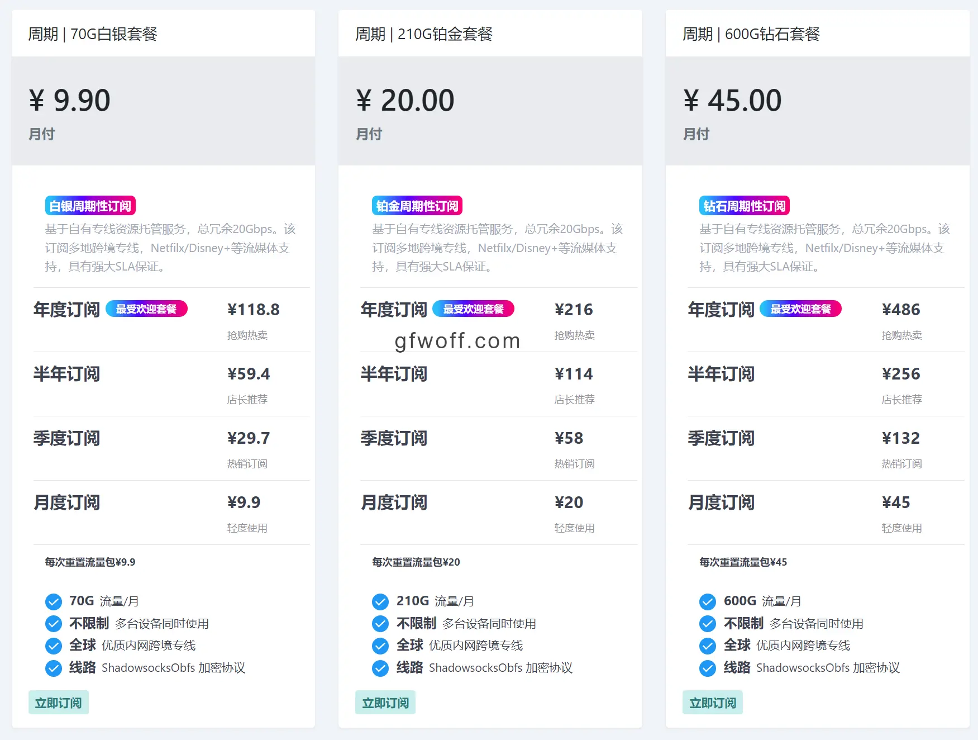978x740 pixels.
Task: Click the ¥ 9.90 monthly price
Action: click(70, 101)
